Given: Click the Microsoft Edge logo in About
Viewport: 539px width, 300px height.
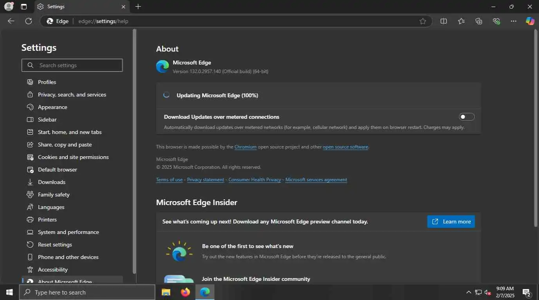Looking at the screenshot, I should 163,66.
